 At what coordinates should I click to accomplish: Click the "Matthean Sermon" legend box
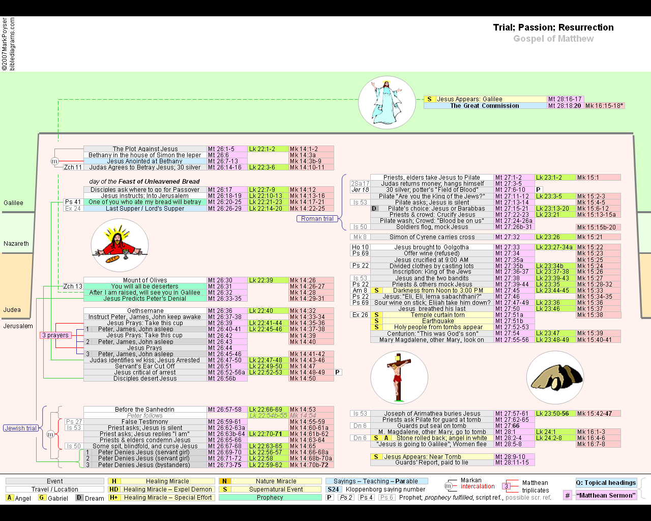click(x=606, y=495)
